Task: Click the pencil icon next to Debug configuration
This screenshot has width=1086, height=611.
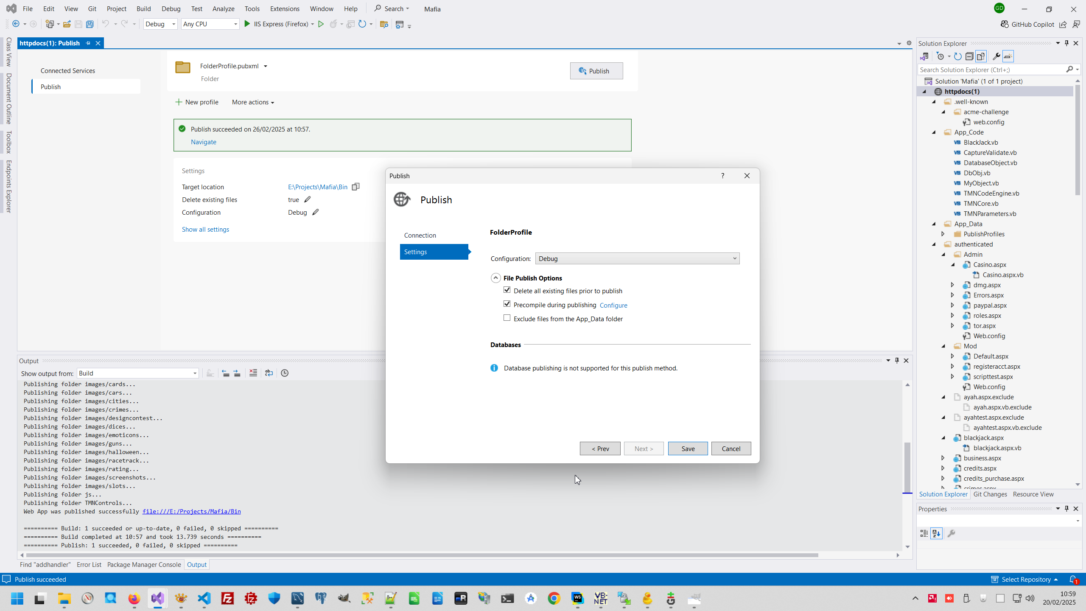Action: tap(315, 212)
